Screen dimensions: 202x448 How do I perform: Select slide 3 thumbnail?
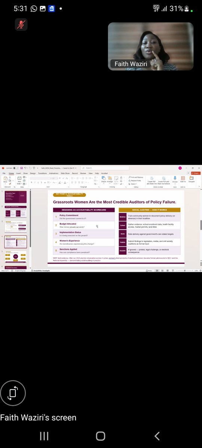click(15, 227)
